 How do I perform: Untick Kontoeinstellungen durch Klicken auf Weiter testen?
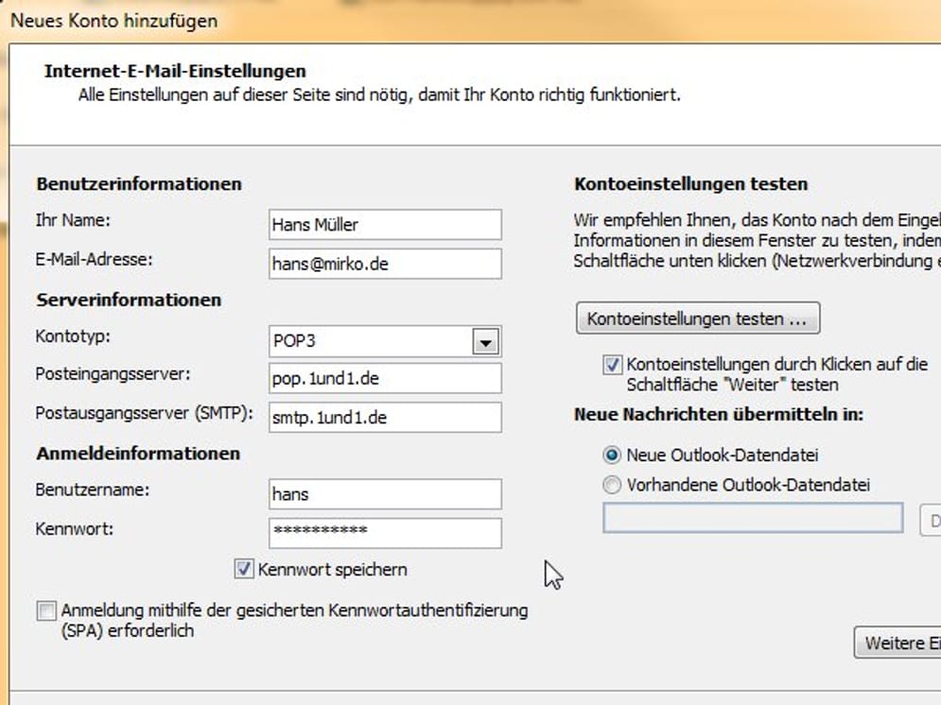612,365
